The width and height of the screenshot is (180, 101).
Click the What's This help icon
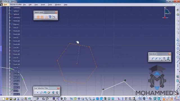[x=37, y=99]
